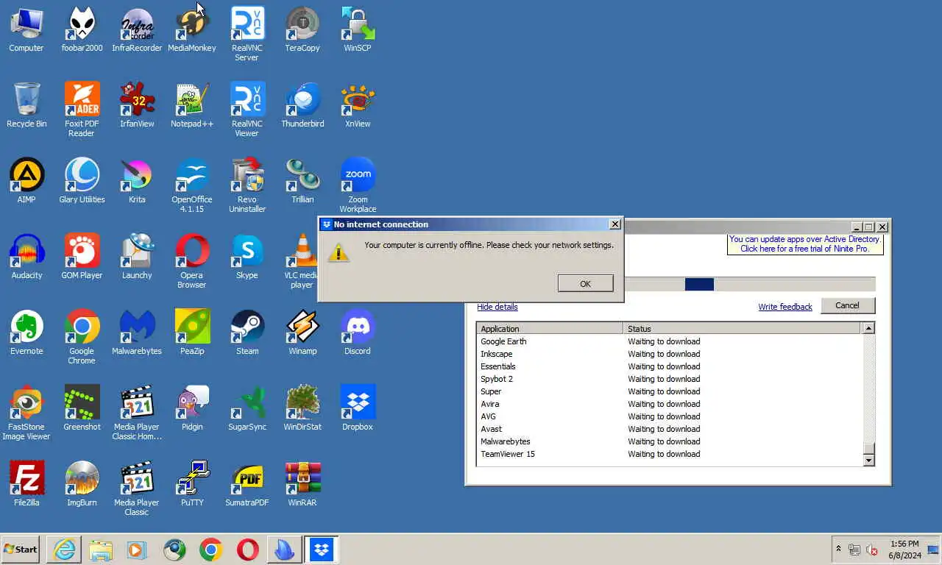Viewport: 942px width, 565px height.
Task: Open the Revo Uninstaller icon
Action: 247,185
